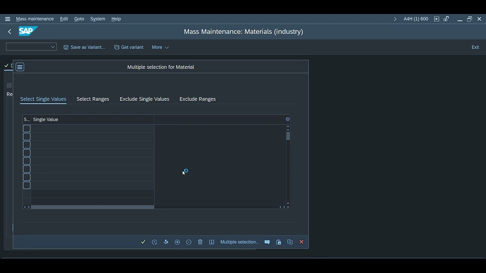Image resolution: width=486 pixels, height=273 pixels.
Task: Open the Help menu
Action: pos(116,19)
